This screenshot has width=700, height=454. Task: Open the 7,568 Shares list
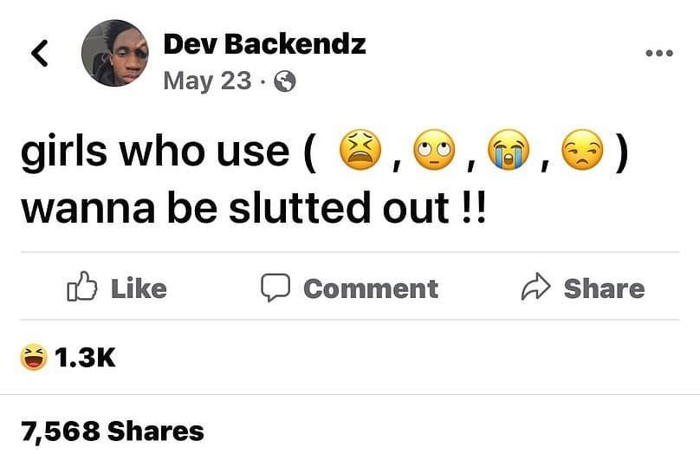click(x=113, y=430)
